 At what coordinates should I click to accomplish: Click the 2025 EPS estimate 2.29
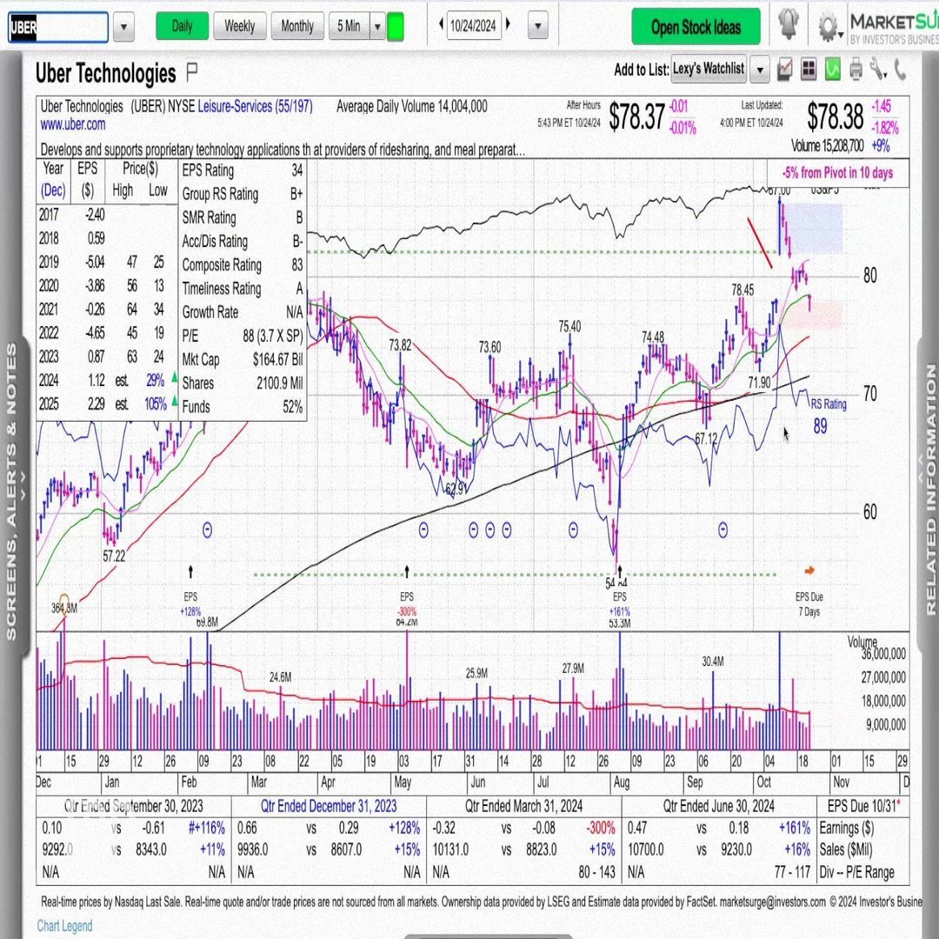pyautogui.click(x=97, y=404)
